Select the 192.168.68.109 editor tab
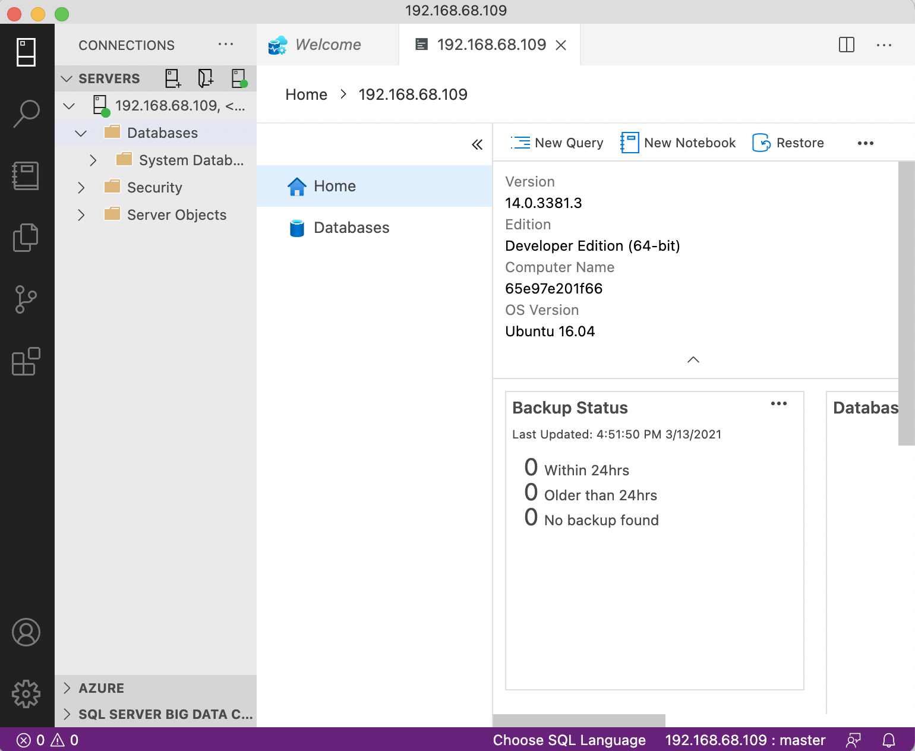 coord(490,45)
